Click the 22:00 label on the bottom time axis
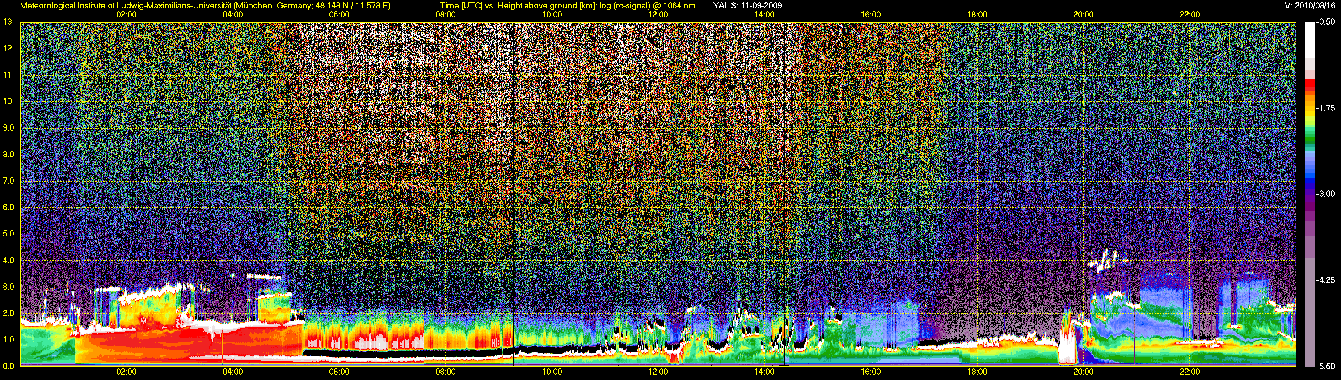The width and height of the screenshot is (1341, 380). [x=1189, y=372]
